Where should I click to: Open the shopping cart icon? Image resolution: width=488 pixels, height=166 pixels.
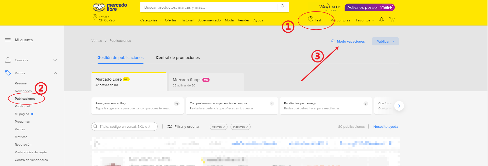tap(392, 20)
